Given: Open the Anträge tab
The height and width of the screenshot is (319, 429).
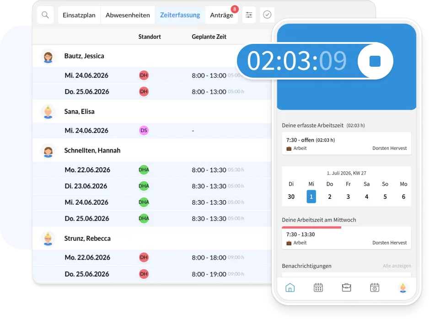Looking at the screenshot, I should point(221,15).
